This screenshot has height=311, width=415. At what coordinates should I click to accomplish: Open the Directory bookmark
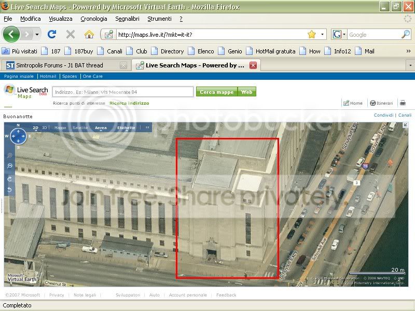[x=168, y=51]
